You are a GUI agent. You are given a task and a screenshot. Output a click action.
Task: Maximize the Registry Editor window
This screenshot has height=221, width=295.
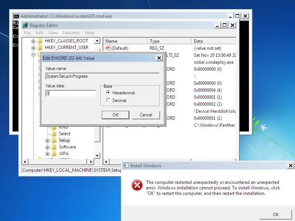[225, 25]
